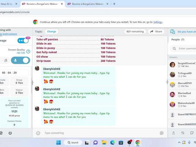Click the username SergioOliveiraC
This screenshot has width=196, height=147.
187,63
